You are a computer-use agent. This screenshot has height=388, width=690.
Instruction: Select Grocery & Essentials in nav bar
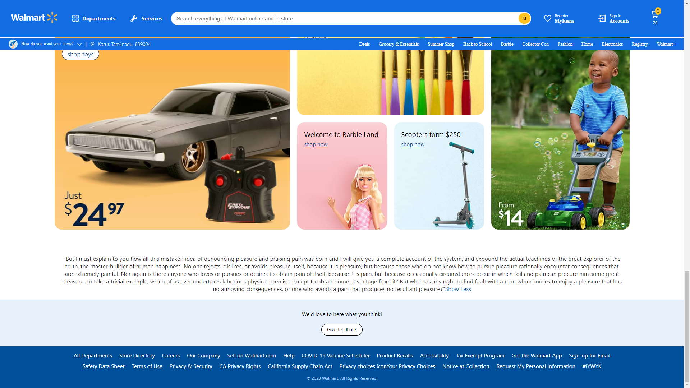399,44
